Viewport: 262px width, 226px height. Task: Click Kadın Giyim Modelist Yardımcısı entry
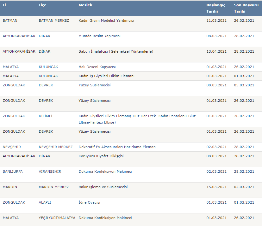[106, 20]
